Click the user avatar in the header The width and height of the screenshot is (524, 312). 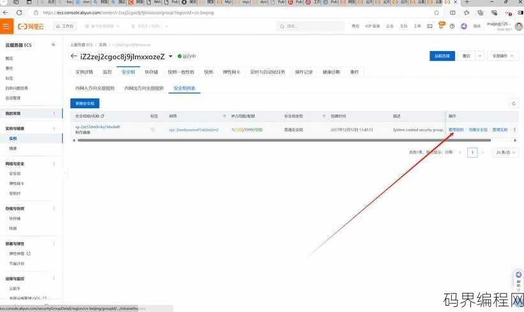point(518,26)
